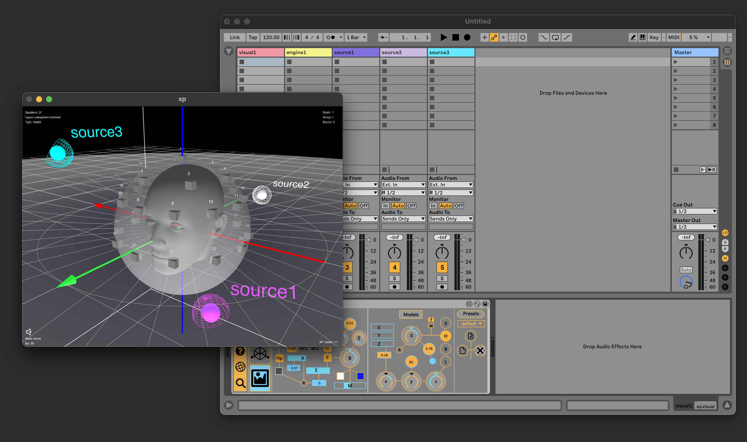The width and height of the screenshot is (747, 442).
Task: Click the delete preset X icon
Action: click(x=480, y=351)
